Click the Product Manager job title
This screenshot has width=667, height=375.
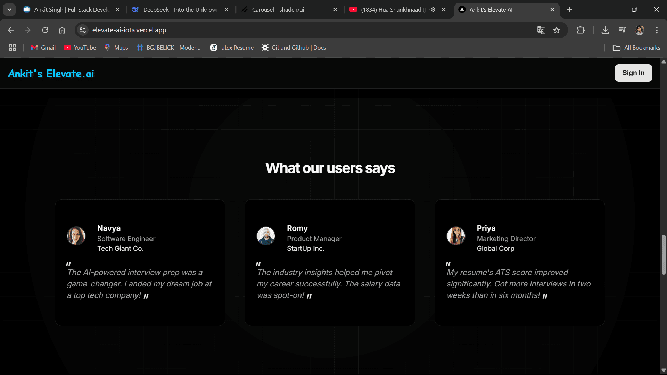click(x=314, y=239)
